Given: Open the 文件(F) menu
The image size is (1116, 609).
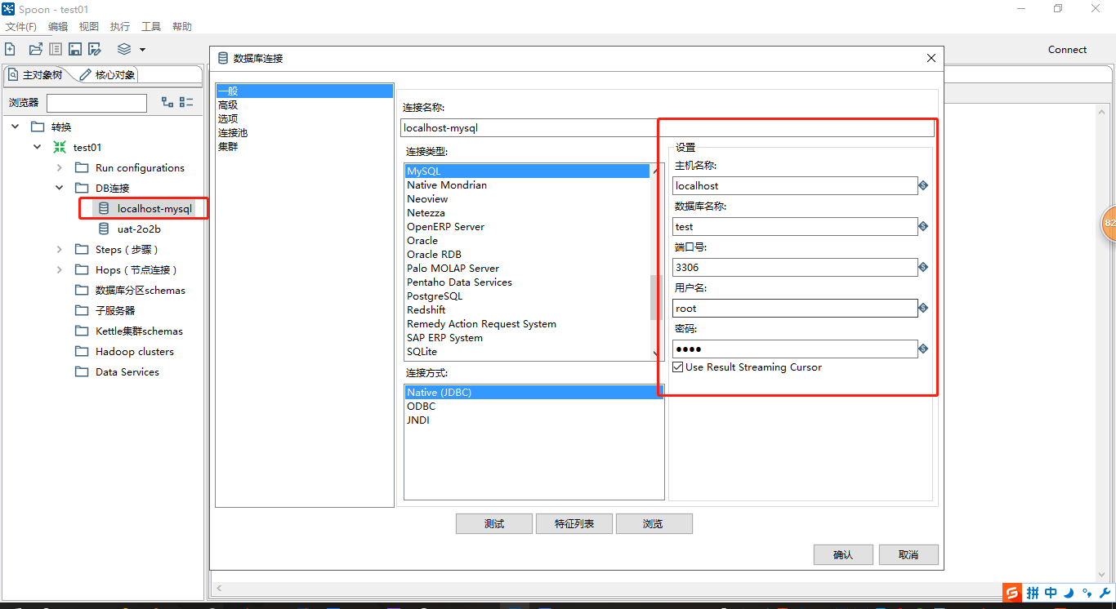Looking at the screenshot, I should click(x=21, y=27).
